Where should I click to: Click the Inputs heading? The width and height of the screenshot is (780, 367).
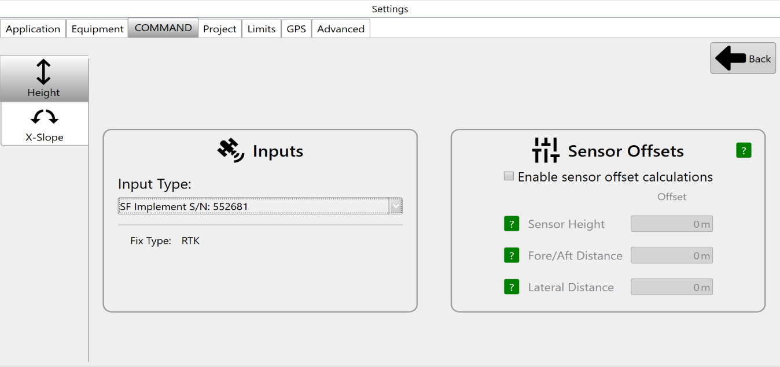(x=278, y=151)
